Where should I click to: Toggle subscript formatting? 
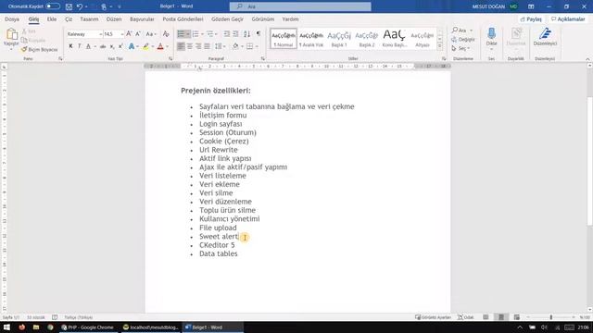point(112,46)
